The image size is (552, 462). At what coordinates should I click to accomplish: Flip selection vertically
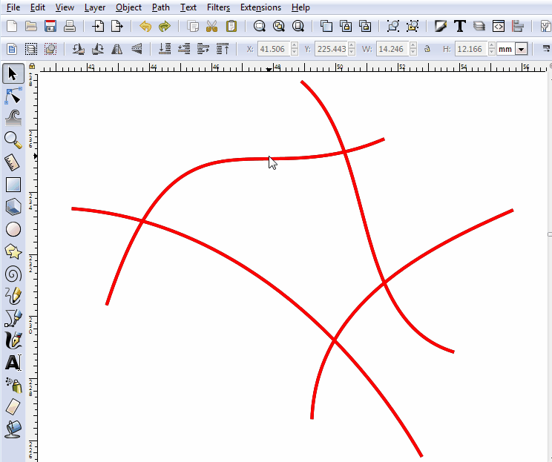tap(137, 49)
